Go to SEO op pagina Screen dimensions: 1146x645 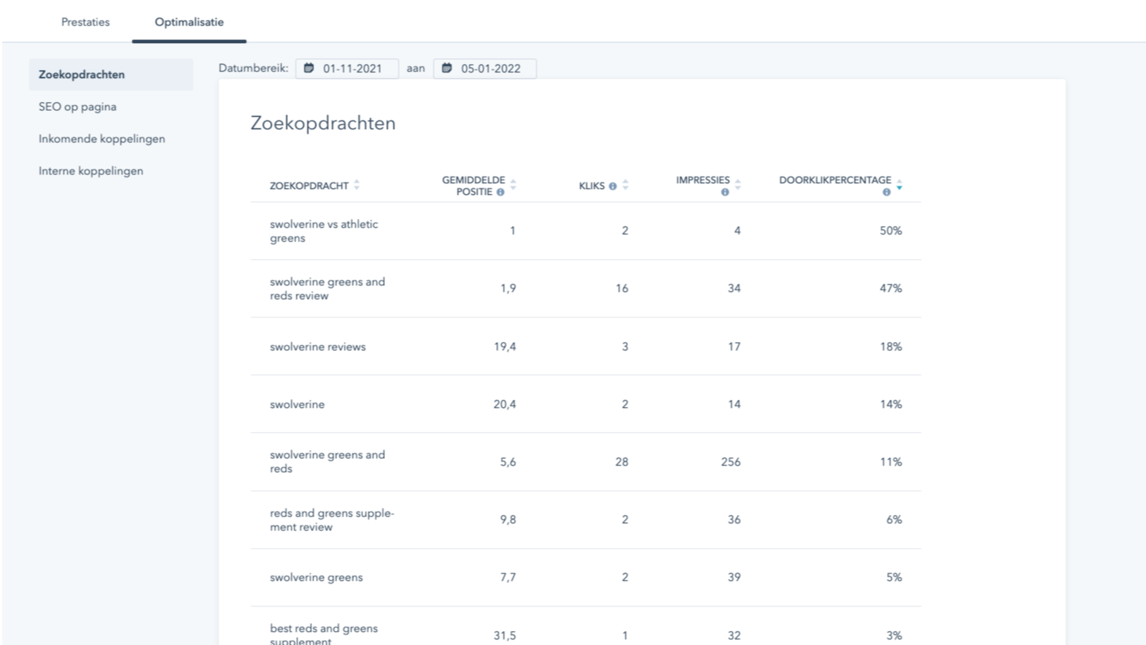point(77,107)
